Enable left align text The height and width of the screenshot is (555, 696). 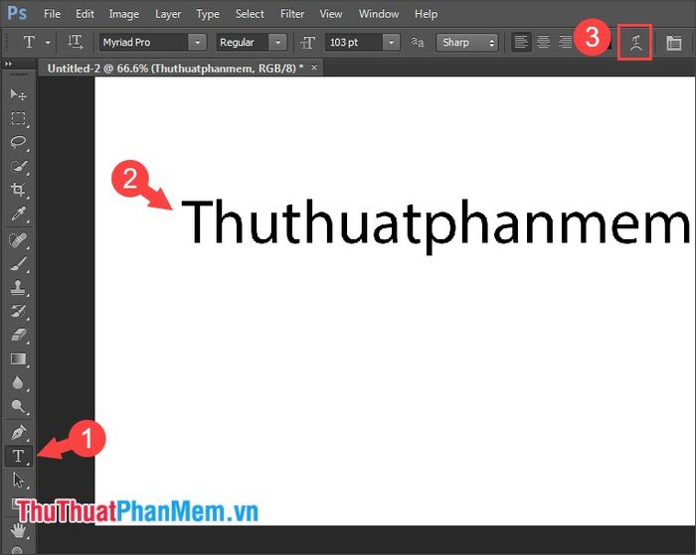[x=521, y=43]
